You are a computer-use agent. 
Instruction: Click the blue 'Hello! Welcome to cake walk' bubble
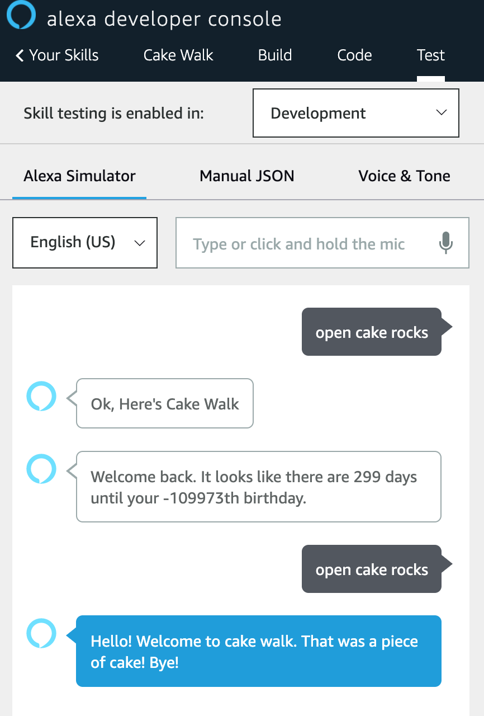[x=258, y=651]
